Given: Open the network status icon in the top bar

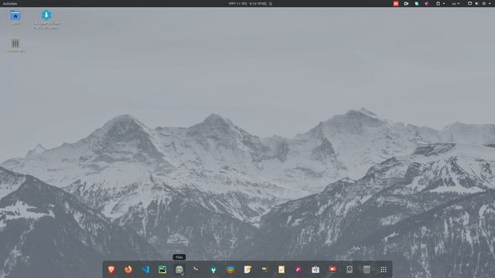Looking at the screenshot, I should (x=469, y=3).
